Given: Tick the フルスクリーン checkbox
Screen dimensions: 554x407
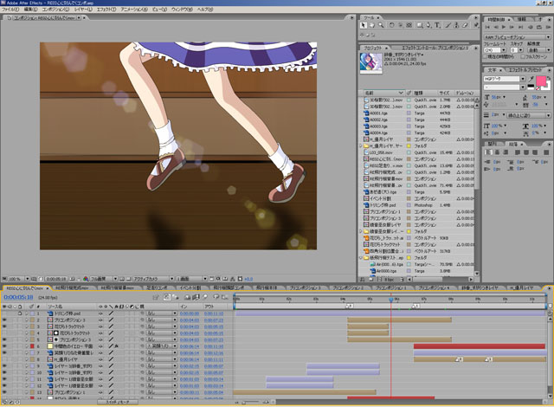Looking at the screenshot, I should click(523, 56).
